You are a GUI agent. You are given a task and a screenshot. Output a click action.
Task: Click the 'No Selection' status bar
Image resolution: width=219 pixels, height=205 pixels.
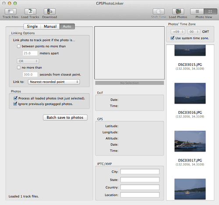pos(130,83)
